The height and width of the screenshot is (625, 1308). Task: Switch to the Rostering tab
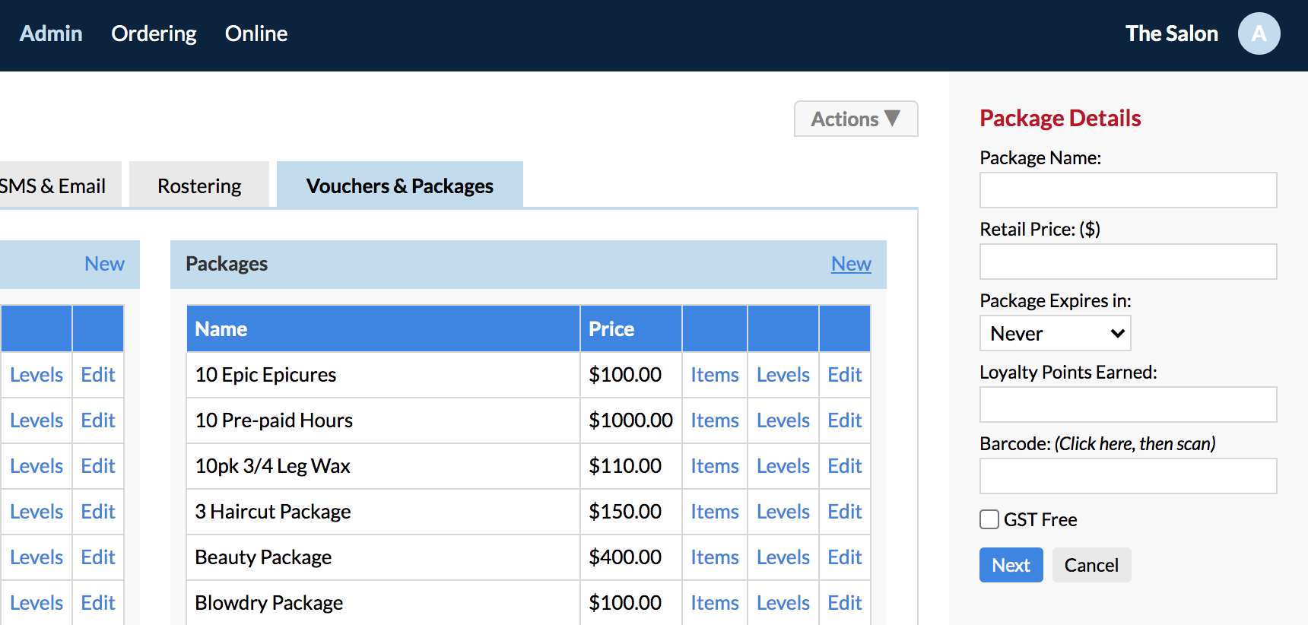click(x=199, y=185)
